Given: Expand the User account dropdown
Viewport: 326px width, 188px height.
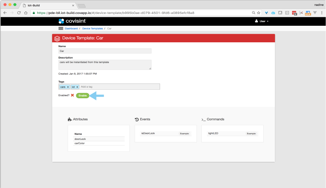Looking at the screenshot, I should coord(262,21).
